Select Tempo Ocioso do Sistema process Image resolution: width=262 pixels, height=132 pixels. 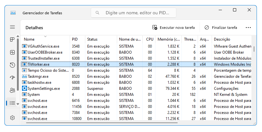[48, 70]
